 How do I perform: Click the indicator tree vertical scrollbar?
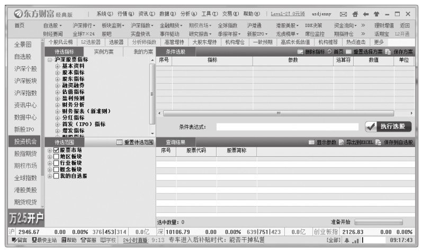click(152, 94)
